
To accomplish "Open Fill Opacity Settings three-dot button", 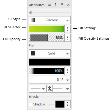I will coord(68,38).
